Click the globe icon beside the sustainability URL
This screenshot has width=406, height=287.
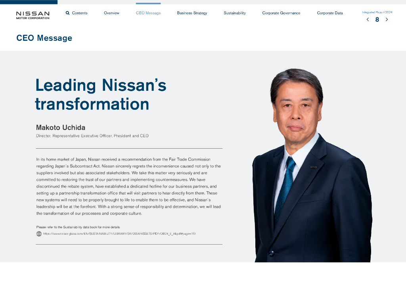coord(38,233)
